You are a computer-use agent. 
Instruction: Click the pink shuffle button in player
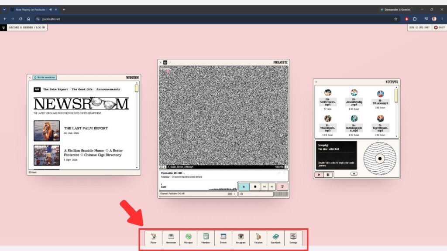(x=282, y=187)
